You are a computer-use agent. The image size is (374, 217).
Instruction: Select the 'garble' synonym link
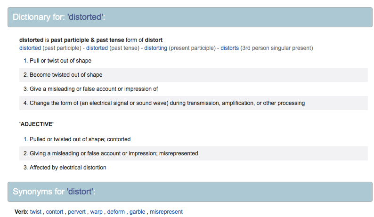tap(137, 212)
